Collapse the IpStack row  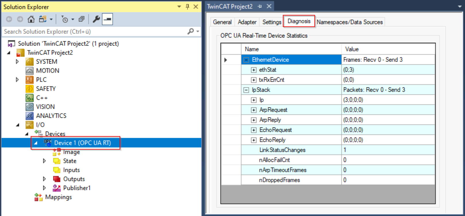click(246, 90)
